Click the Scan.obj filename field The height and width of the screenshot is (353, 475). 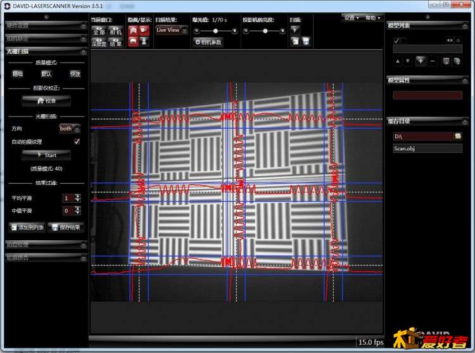(427, 148)
